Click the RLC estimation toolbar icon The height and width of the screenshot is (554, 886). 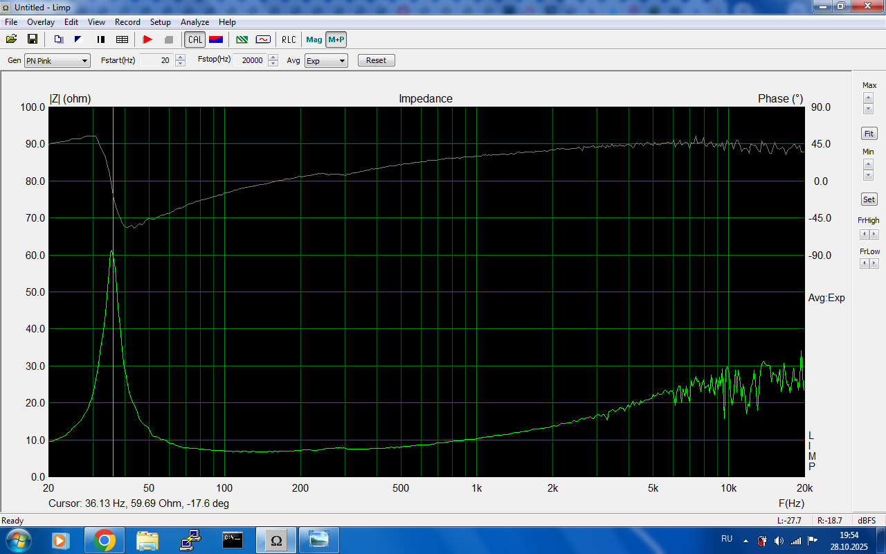288,39
